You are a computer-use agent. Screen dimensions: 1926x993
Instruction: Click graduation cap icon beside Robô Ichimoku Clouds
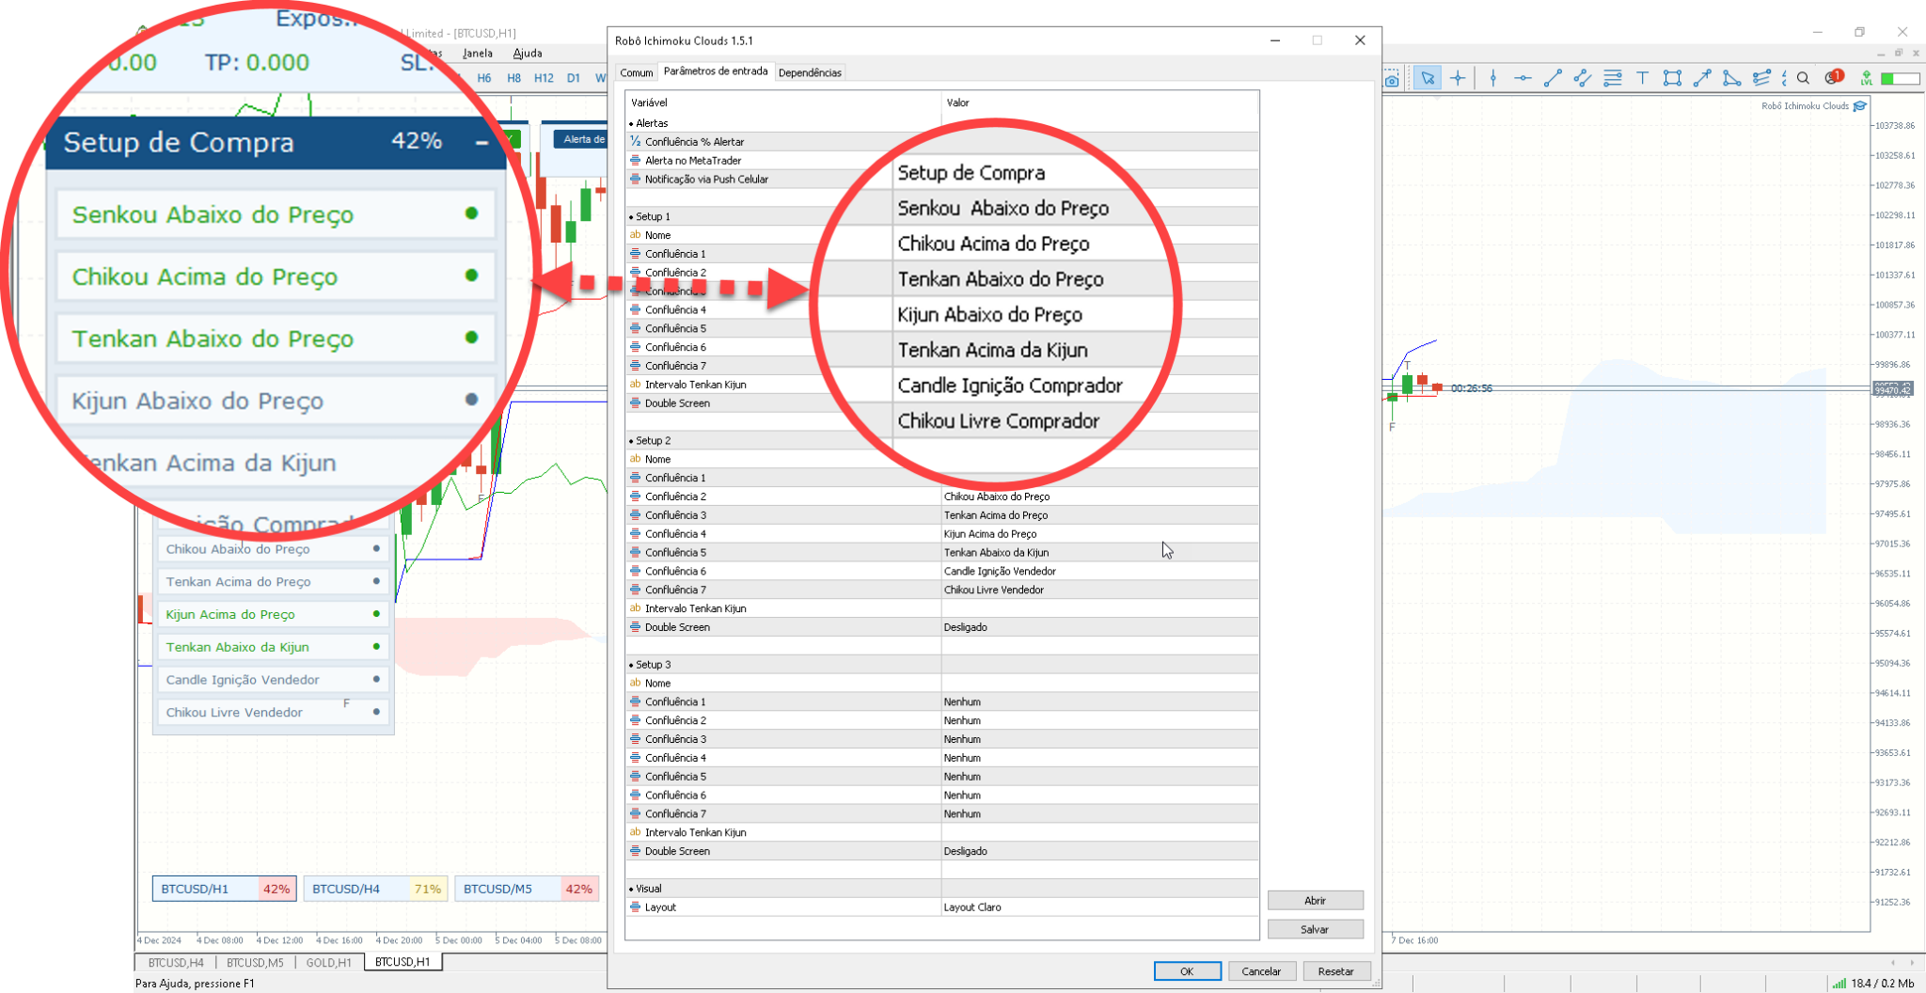pyautogui.click(x=1859, y=106)
